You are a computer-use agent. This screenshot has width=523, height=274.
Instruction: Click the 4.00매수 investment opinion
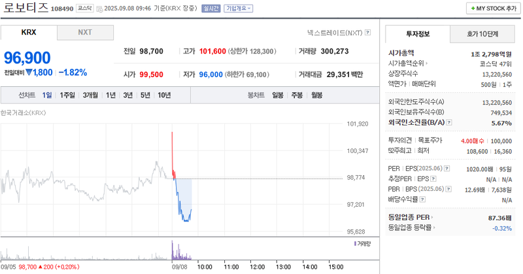click(x=472, y=141)
